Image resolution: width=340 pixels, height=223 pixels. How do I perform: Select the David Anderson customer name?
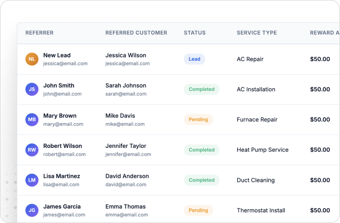127,176
